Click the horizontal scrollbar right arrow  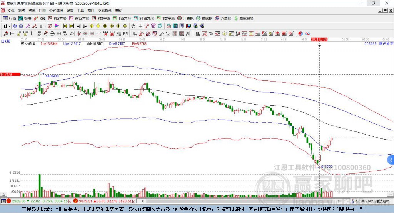(x=339, y=201)
